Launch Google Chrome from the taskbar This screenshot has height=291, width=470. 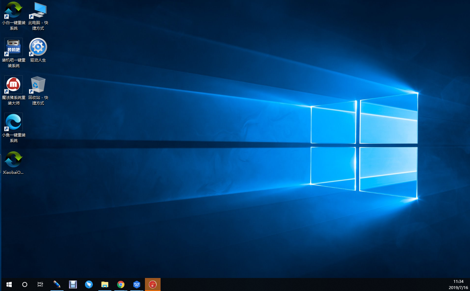coord(121,284)
